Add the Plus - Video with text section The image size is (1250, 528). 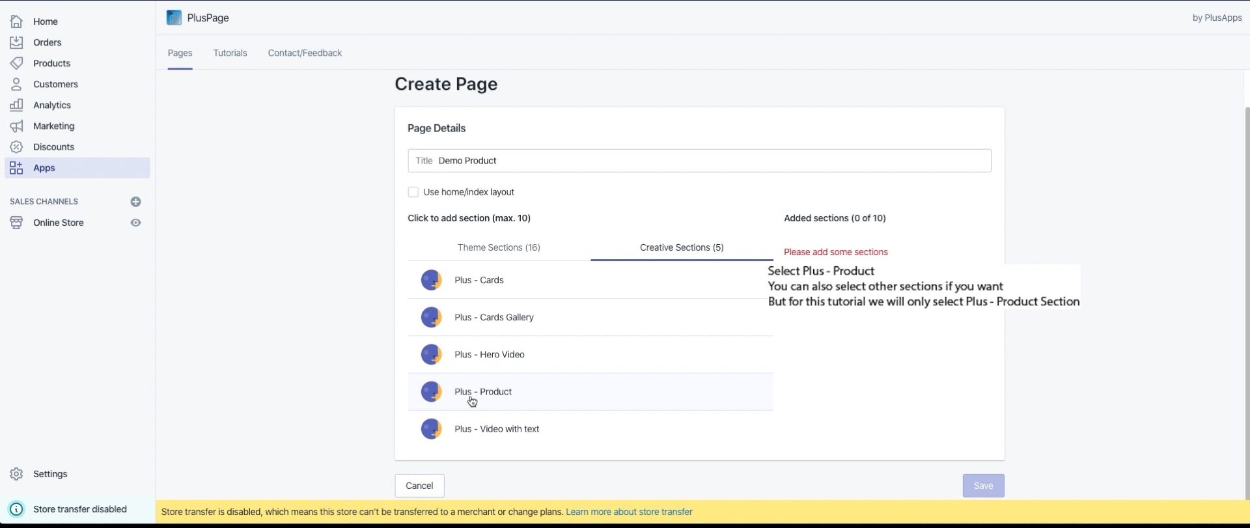pyautogui.click(x=590, y=428)
